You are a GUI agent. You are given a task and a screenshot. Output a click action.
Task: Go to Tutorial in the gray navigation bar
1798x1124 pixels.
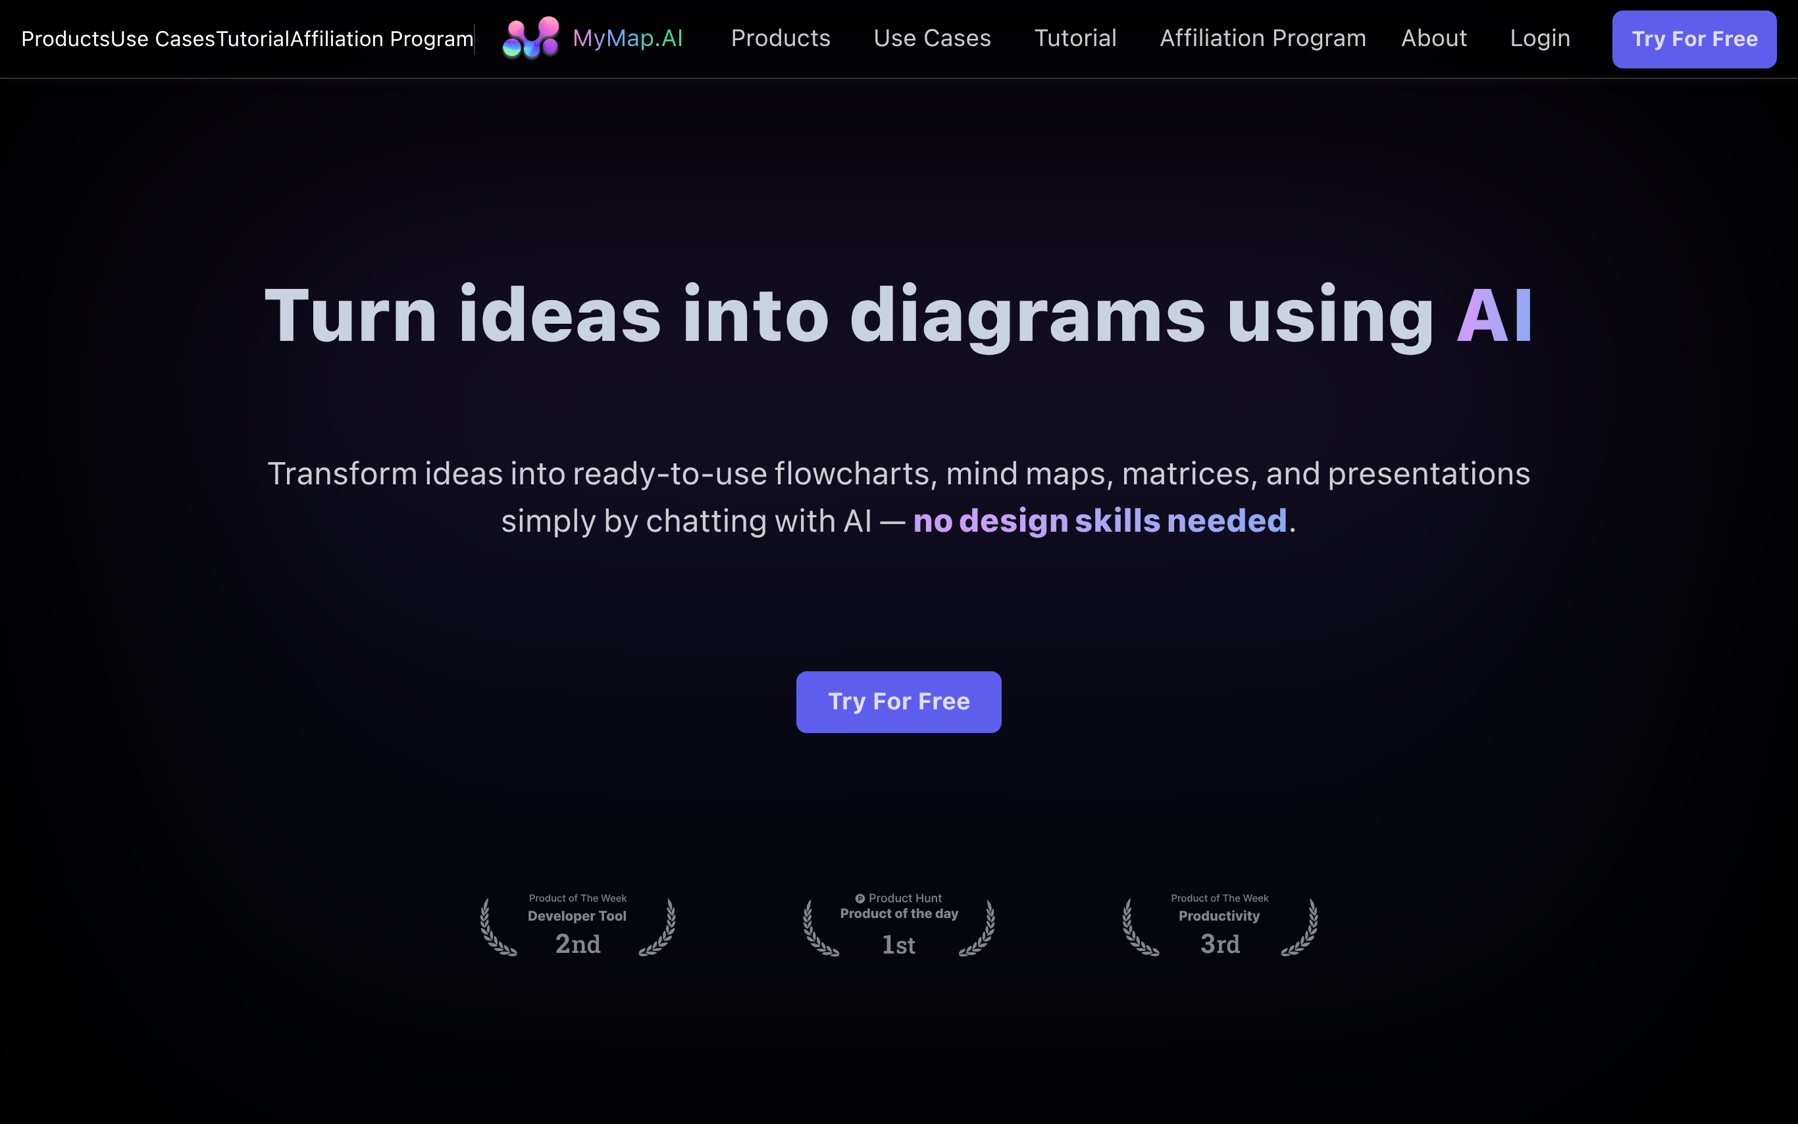tap(1075, 38)
